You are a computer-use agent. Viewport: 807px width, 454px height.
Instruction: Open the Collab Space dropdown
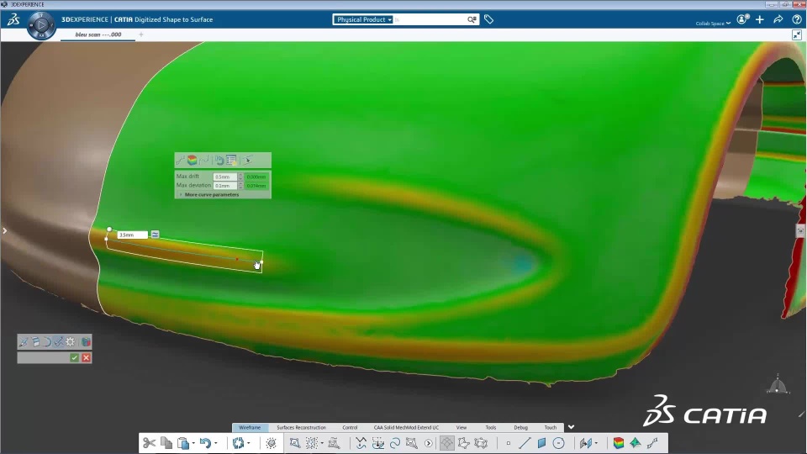(713, 24)
